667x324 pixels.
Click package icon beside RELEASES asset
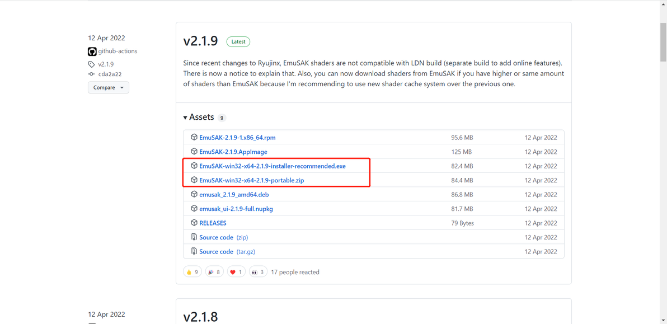(194, 223)
